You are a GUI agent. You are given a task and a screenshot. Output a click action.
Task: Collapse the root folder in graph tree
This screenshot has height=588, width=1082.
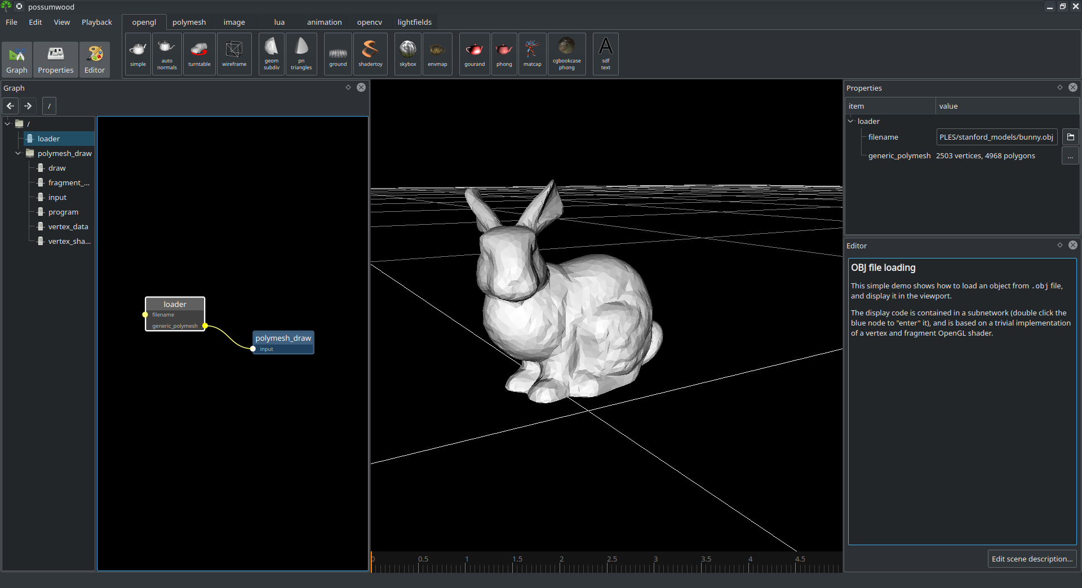7,124
